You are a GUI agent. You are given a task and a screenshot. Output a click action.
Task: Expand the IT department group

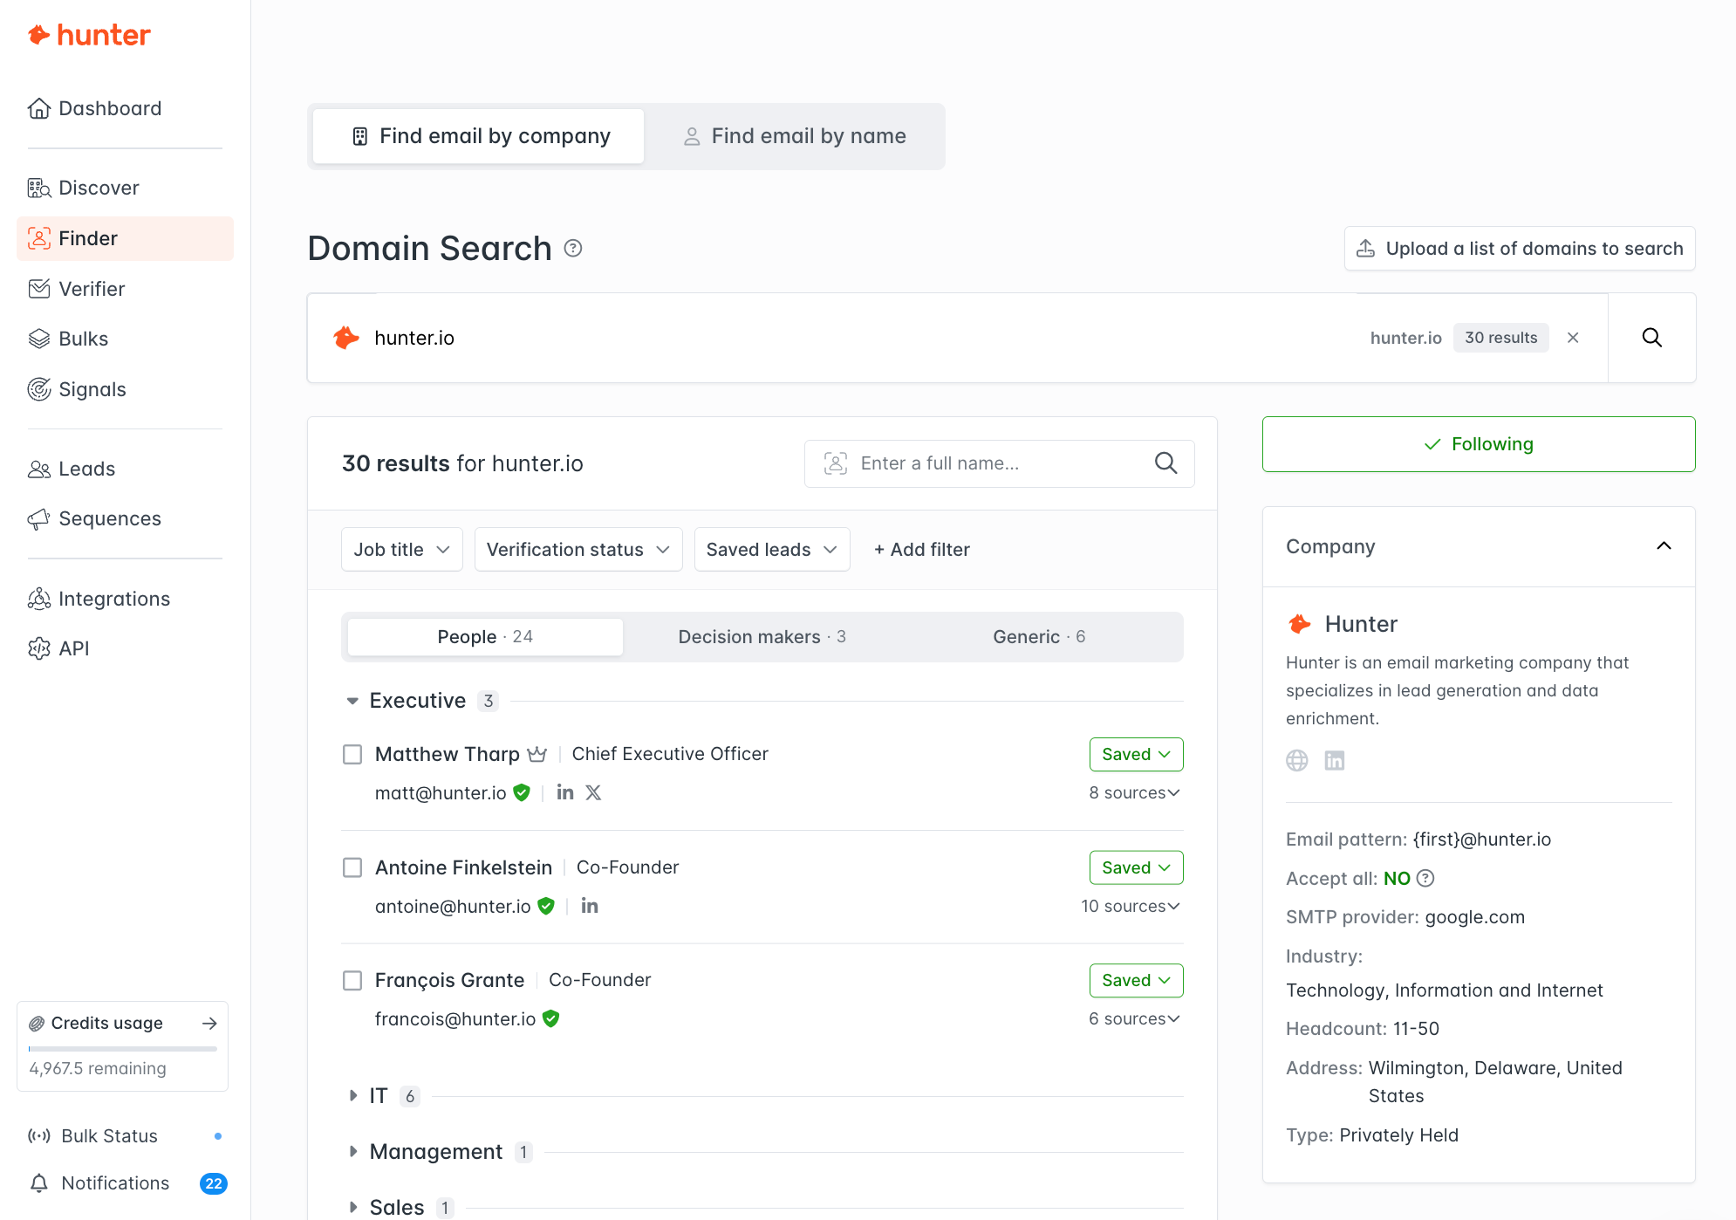353,1095
